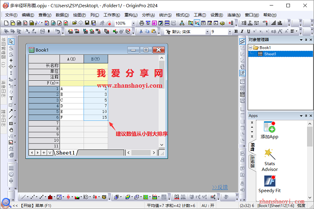Viewport: 314px width, 209px height.
Task: Click the Line plot icon in bottom toolbar
Action: pyautogui.click(x=24, y=197)
